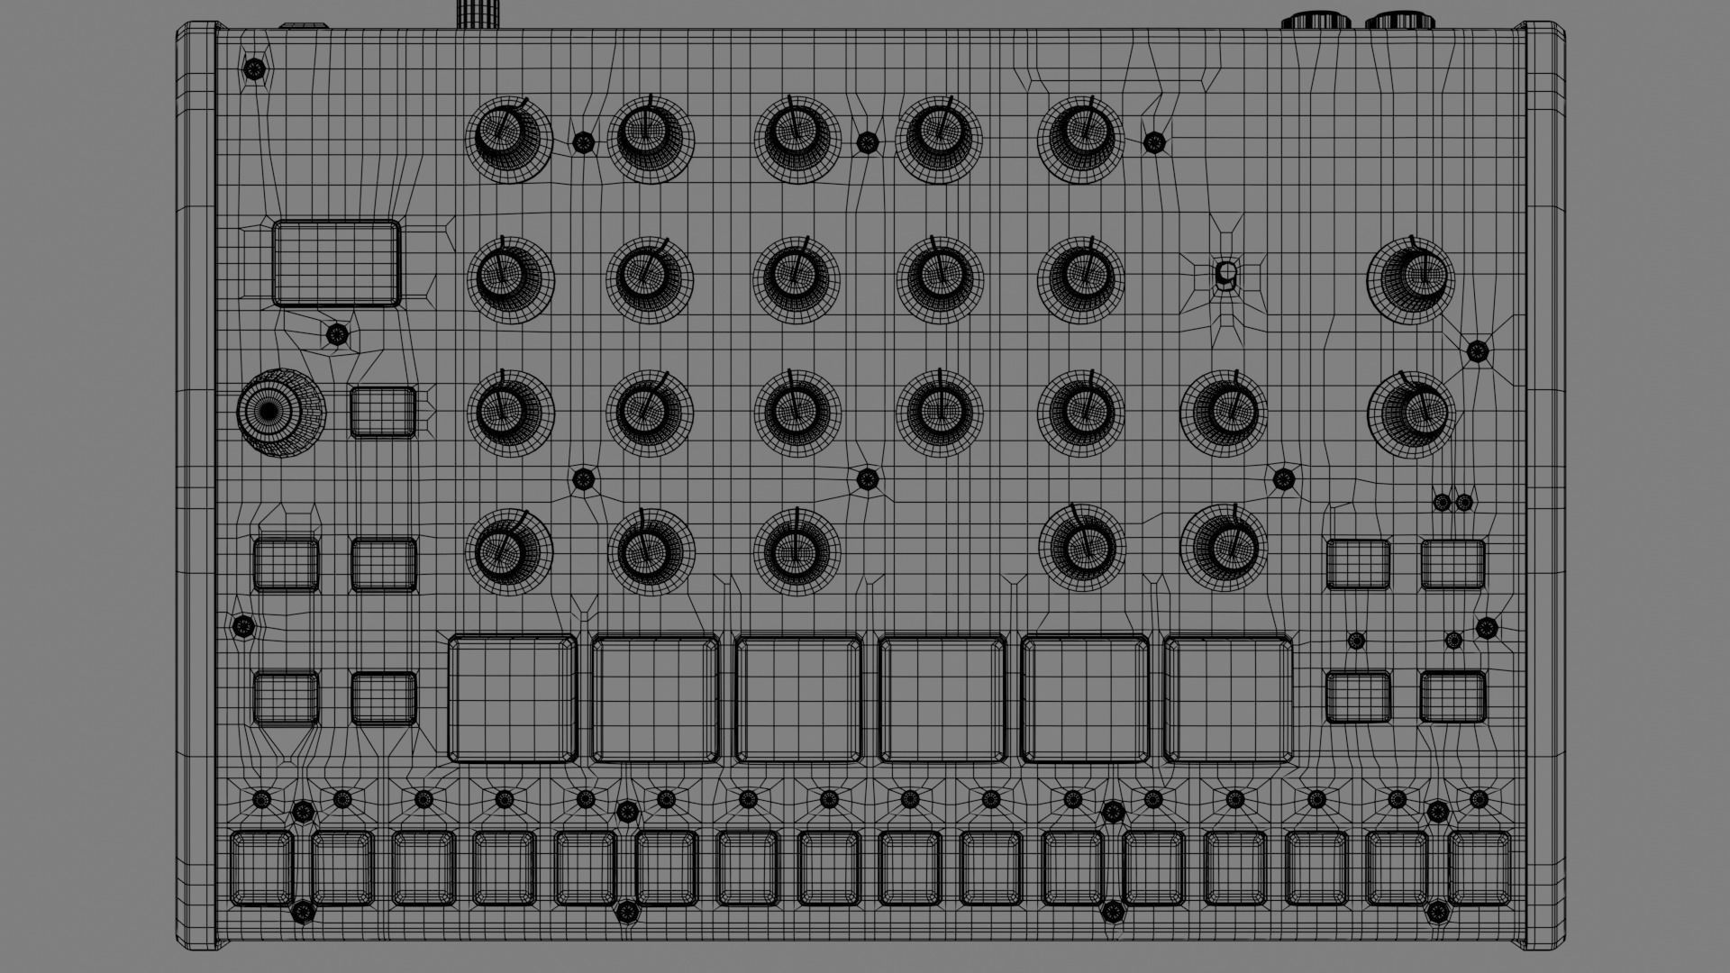The width and height of the screenshot is (1730, 973).
Task: Click the sixth knob in the third knob row
Action: (x=1223, y=414)
